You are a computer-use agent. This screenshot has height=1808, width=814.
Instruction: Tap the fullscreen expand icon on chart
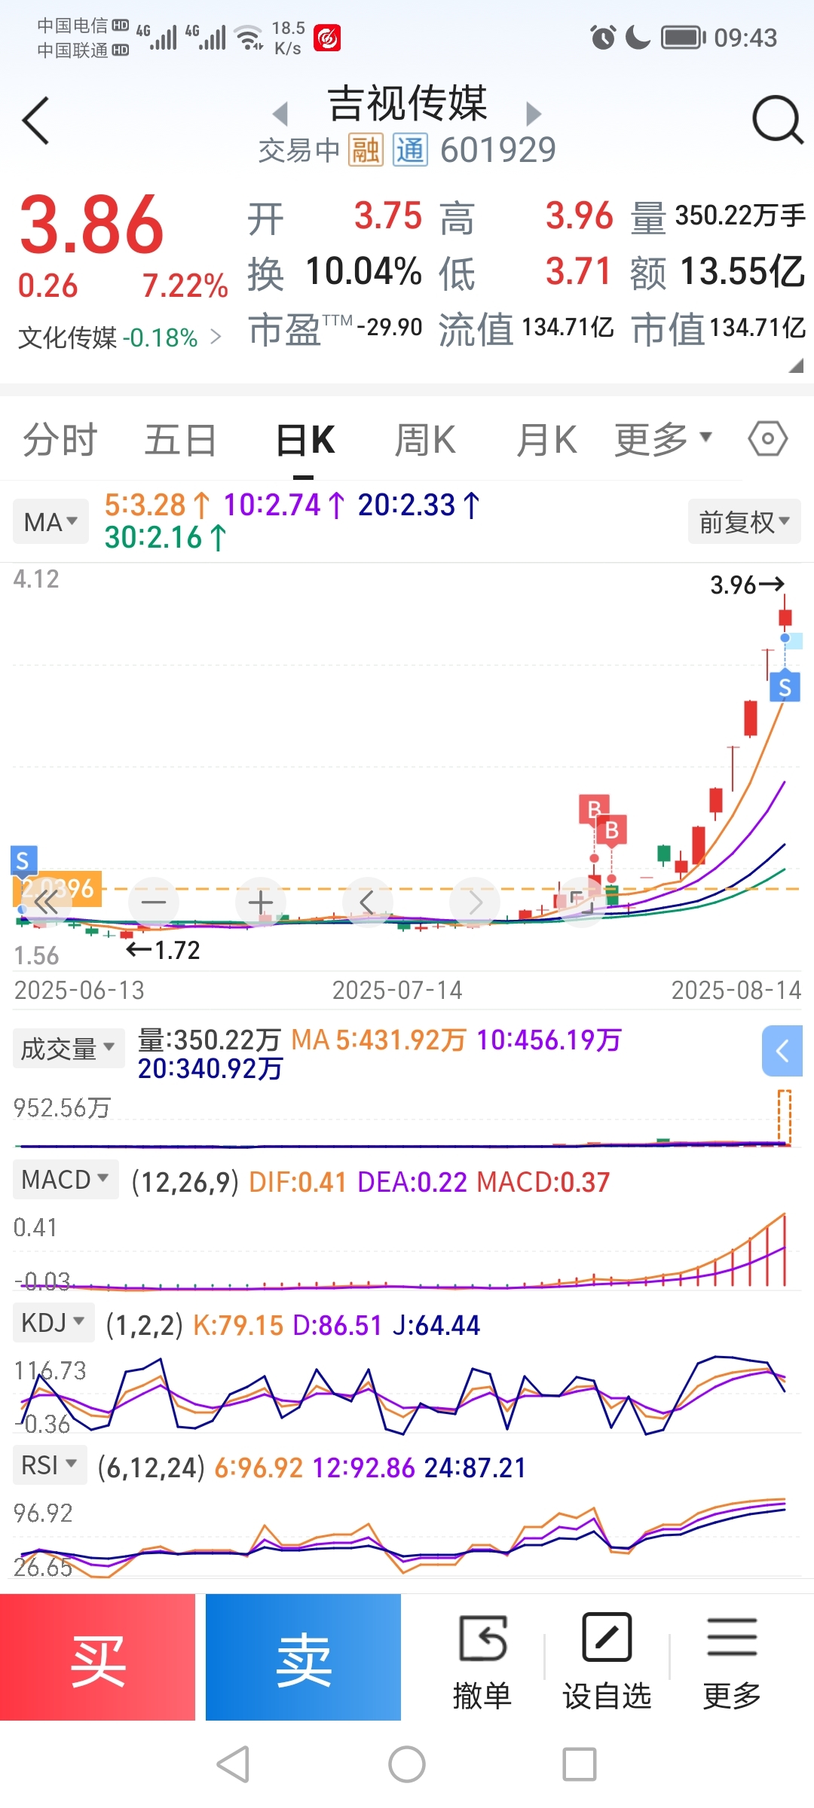coord(580,902)
